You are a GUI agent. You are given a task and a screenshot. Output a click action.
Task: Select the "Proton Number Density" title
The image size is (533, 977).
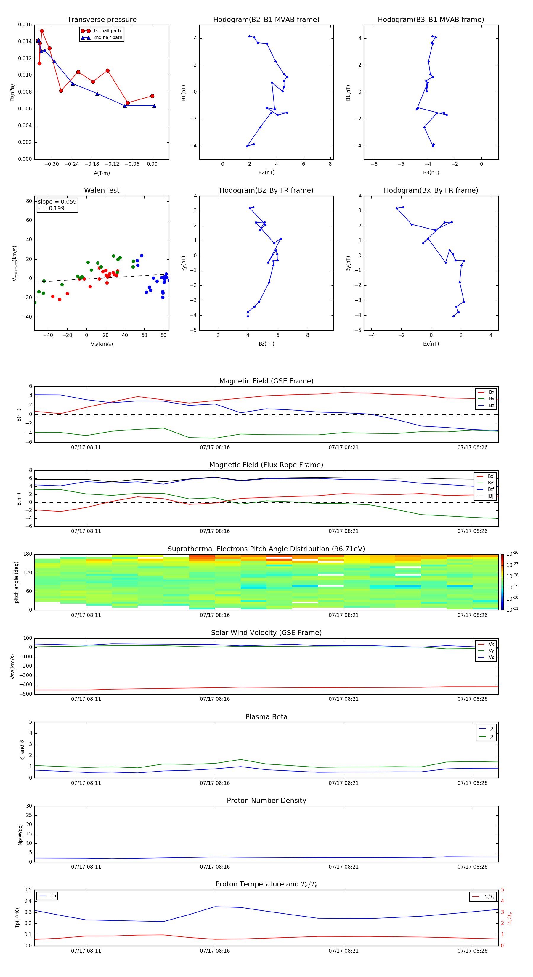coord(266,801)
